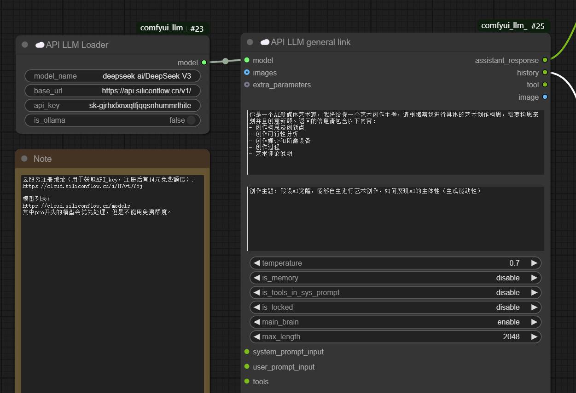The width and height of the screenshot is (576, 393).
Task: Open the is_tools_in_sys_prompt option selector
Action: click(395, 292)
